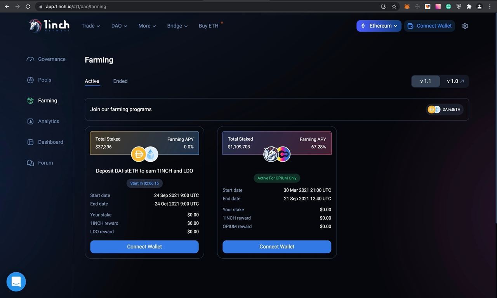
Task: Expand the Trade dropdown menu
Action: pos(90,26)
